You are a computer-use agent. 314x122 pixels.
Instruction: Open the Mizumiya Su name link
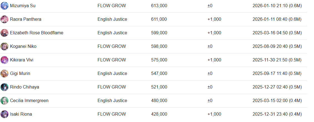point(22,6)
